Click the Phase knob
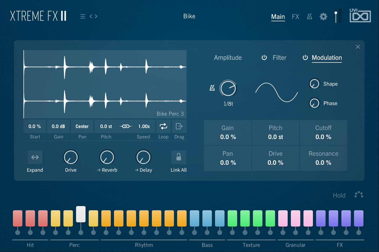 coord(314,103)
